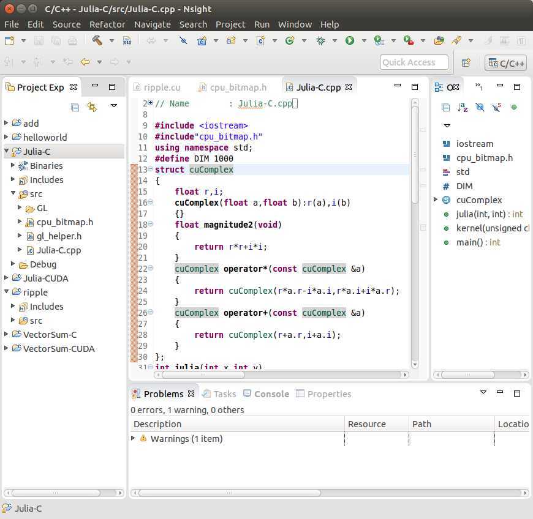Open Project Explorer view menu triangle
Image resolution: width=533 pixels, height=519 pixels.
114,106
